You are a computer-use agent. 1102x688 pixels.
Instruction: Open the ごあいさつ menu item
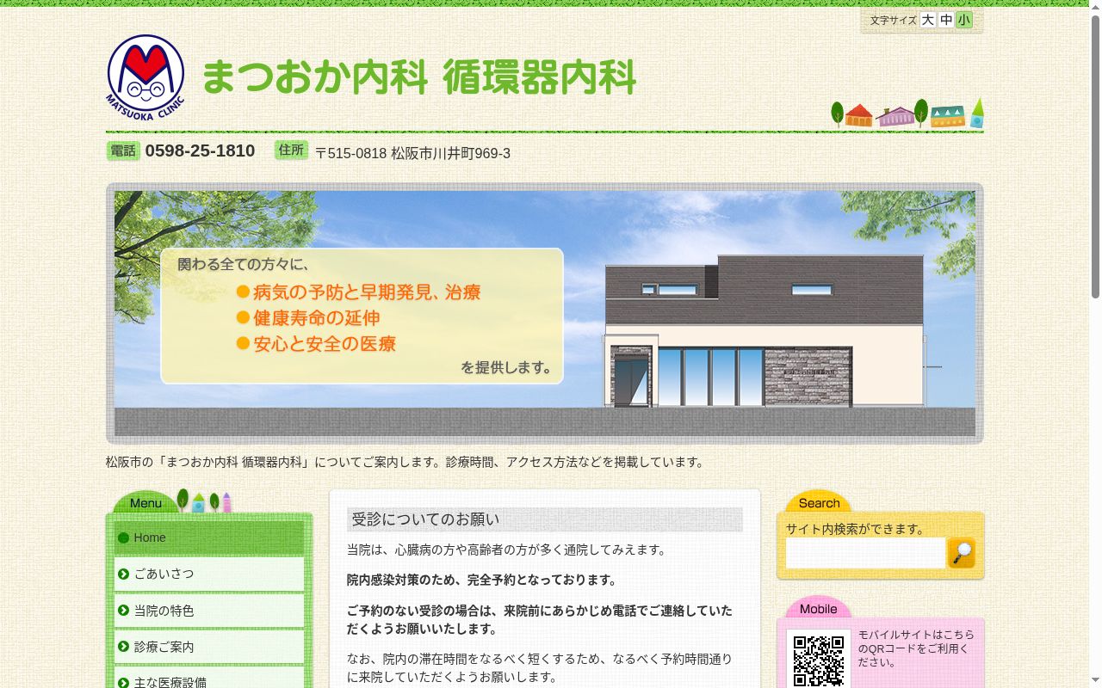pos(209,574)
